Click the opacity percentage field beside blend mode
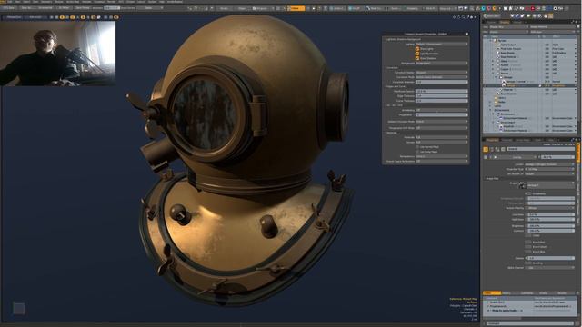 point(557,157)
